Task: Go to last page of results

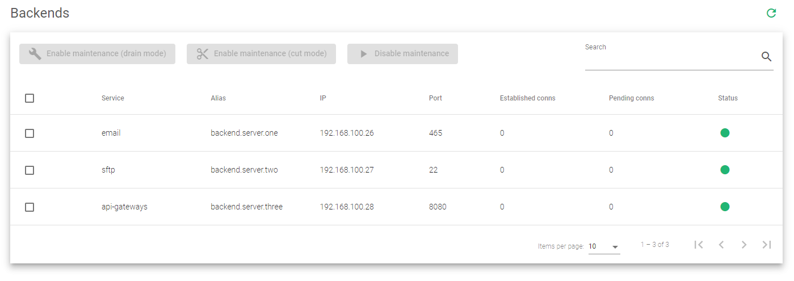Action: (x=767, y=245)
